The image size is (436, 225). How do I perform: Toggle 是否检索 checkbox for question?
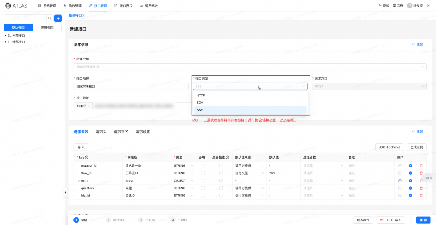(x=221, y=188)
